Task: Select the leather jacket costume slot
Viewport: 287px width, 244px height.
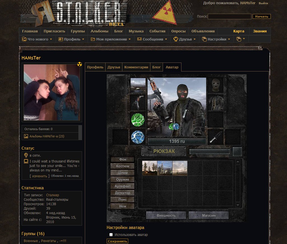Action: pyautogui.click(x=216, y=102)
